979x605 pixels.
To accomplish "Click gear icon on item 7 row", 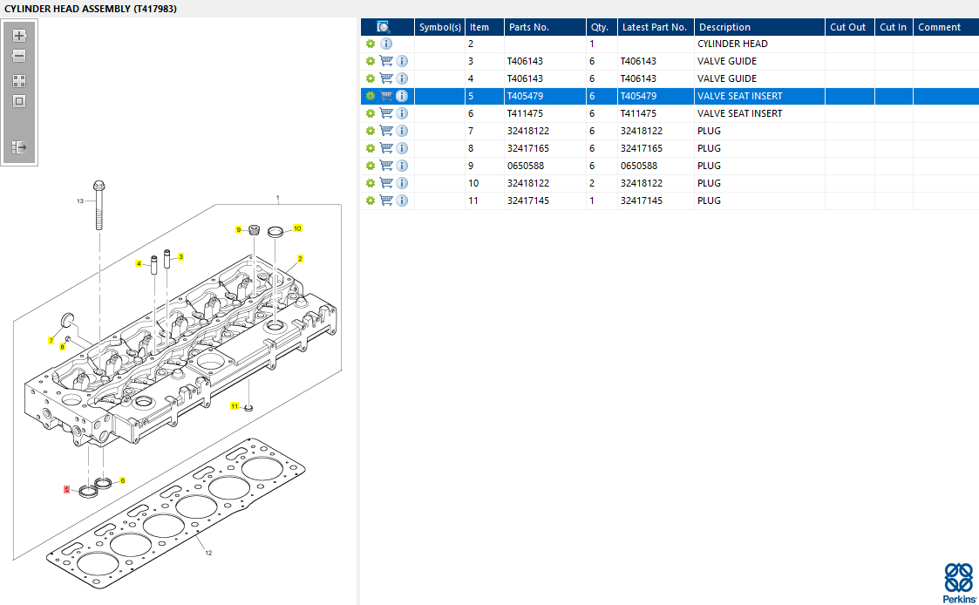I will [x=371, y=131].
